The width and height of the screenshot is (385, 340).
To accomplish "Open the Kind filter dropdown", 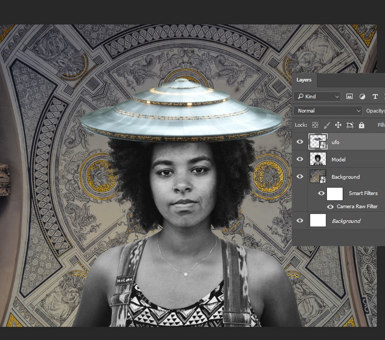I will (x=317, y=96).
